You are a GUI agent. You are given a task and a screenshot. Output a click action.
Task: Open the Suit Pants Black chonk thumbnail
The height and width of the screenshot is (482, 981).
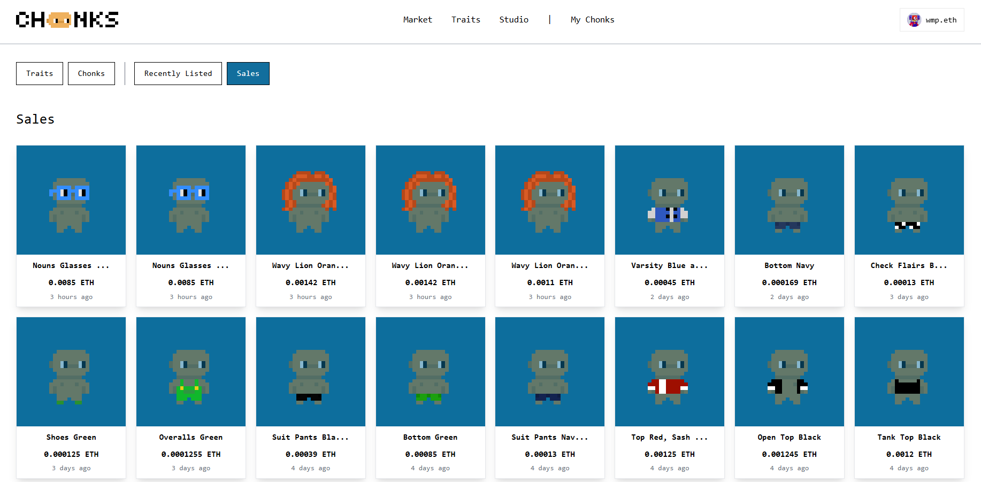pyautogui.click(x=311, y=372)
